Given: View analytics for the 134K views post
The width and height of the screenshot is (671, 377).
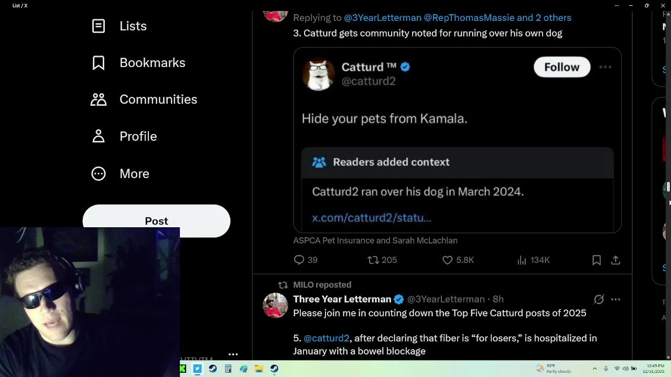Looking at the screenshot, I should [522, 260].
